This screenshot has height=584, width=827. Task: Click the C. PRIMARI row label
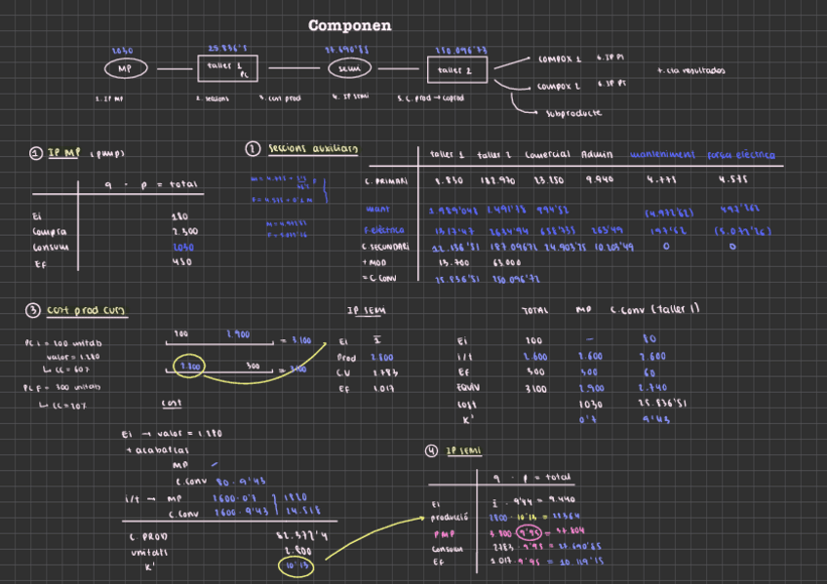pyautogui.click(x=385, y=180)
